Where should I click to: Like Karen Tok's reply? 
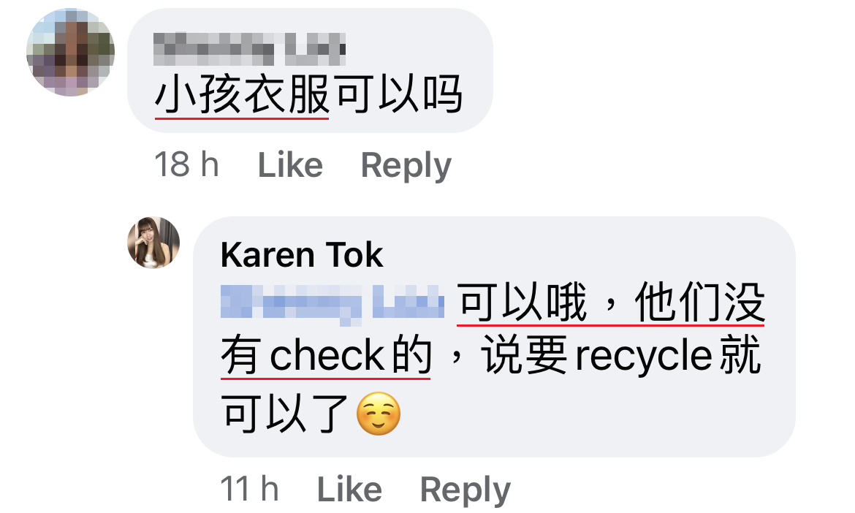(349, 488)
